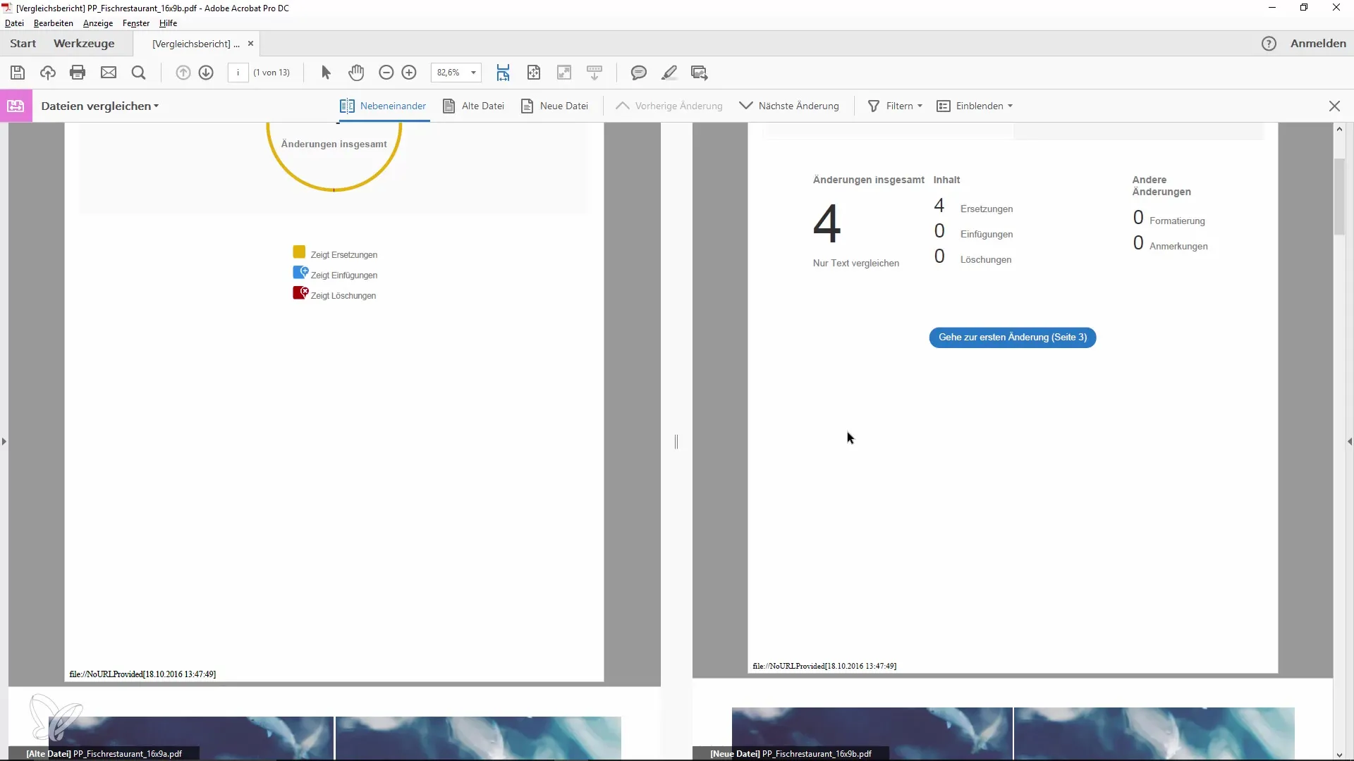The height and width of the screenshot is (761, 1354).
Task: Click the Neue Datei filename label at bottom
Action: point(791,754)
